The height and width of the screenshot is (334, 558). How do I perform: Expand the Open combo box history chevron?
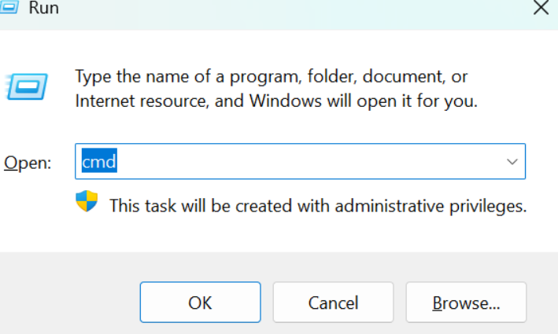click(x=512, y=162)
